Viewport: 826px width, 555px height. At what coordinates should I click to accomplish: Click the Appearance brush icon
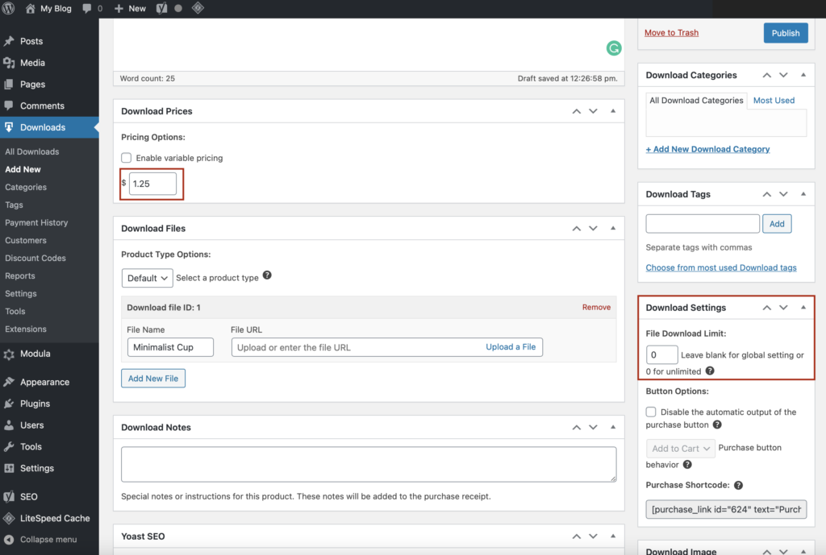point(9,382)
